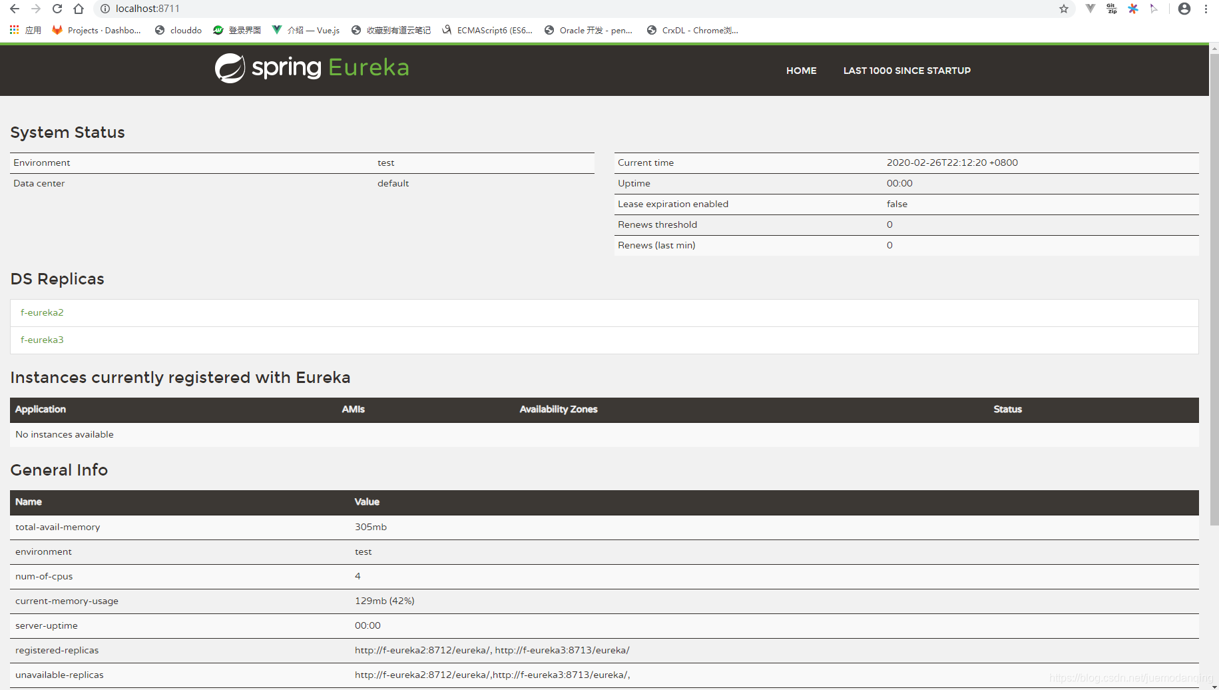The height and width of the screenshot is (690, 1219).
Task: Go to the HOME nav item
Action: (x=801, y=71)
